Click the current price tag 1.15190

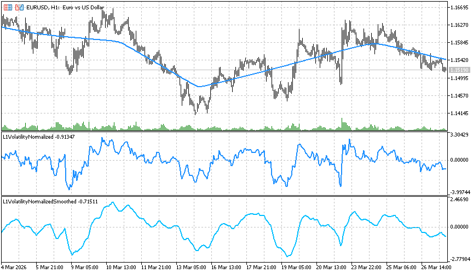tap(459, 70)
